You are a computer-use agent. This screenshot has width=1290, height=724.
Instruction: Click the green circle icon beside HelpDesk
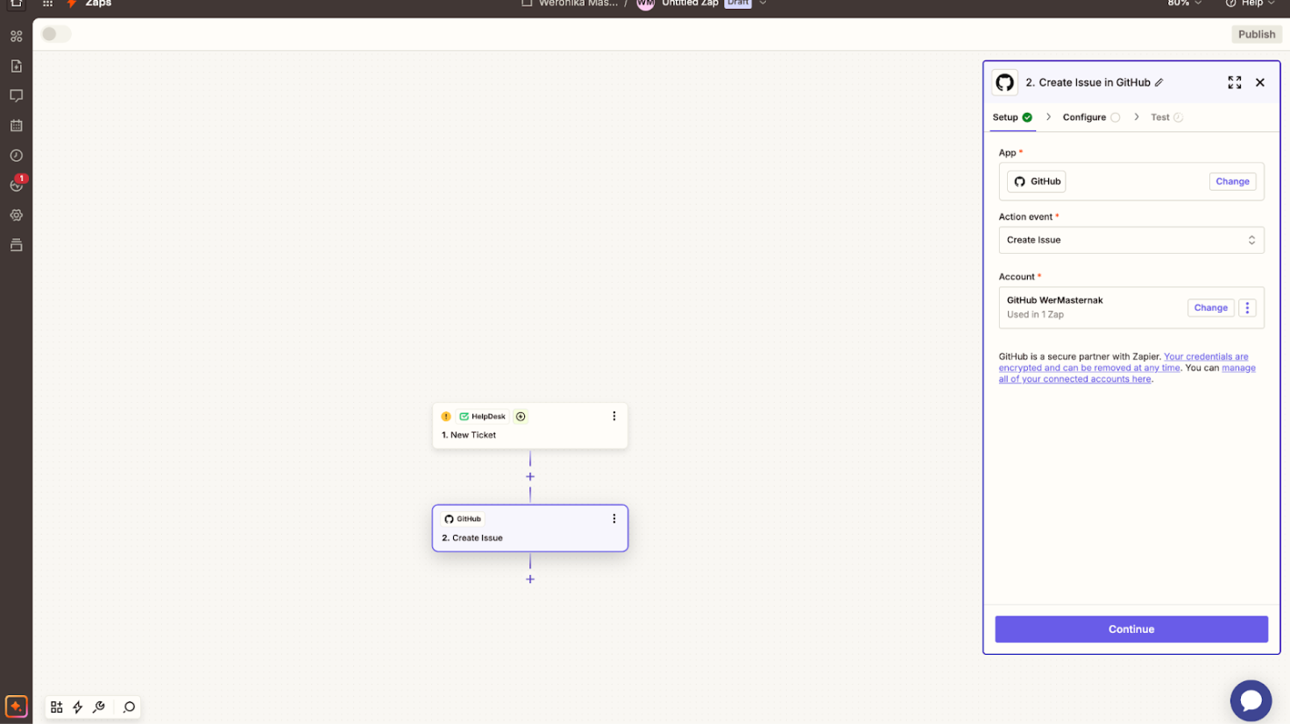[x=521, y=417]
